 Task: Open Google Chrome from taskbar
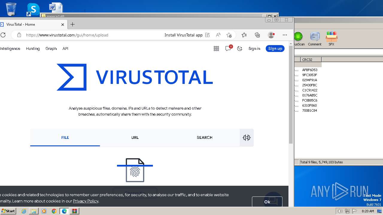point(54,211)
